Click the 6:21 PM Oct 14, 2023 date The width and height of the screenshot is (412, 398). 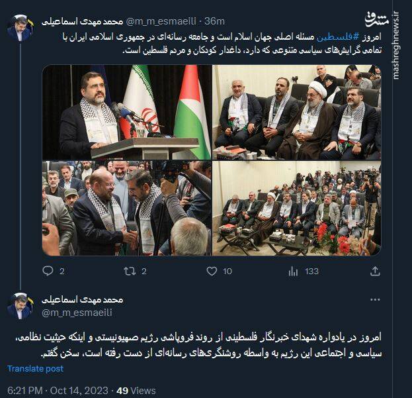click(58, 391)
